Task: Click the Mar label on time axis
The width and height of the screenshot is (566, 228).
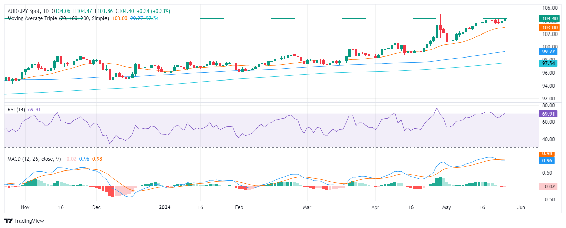Action: coord(307,207)
